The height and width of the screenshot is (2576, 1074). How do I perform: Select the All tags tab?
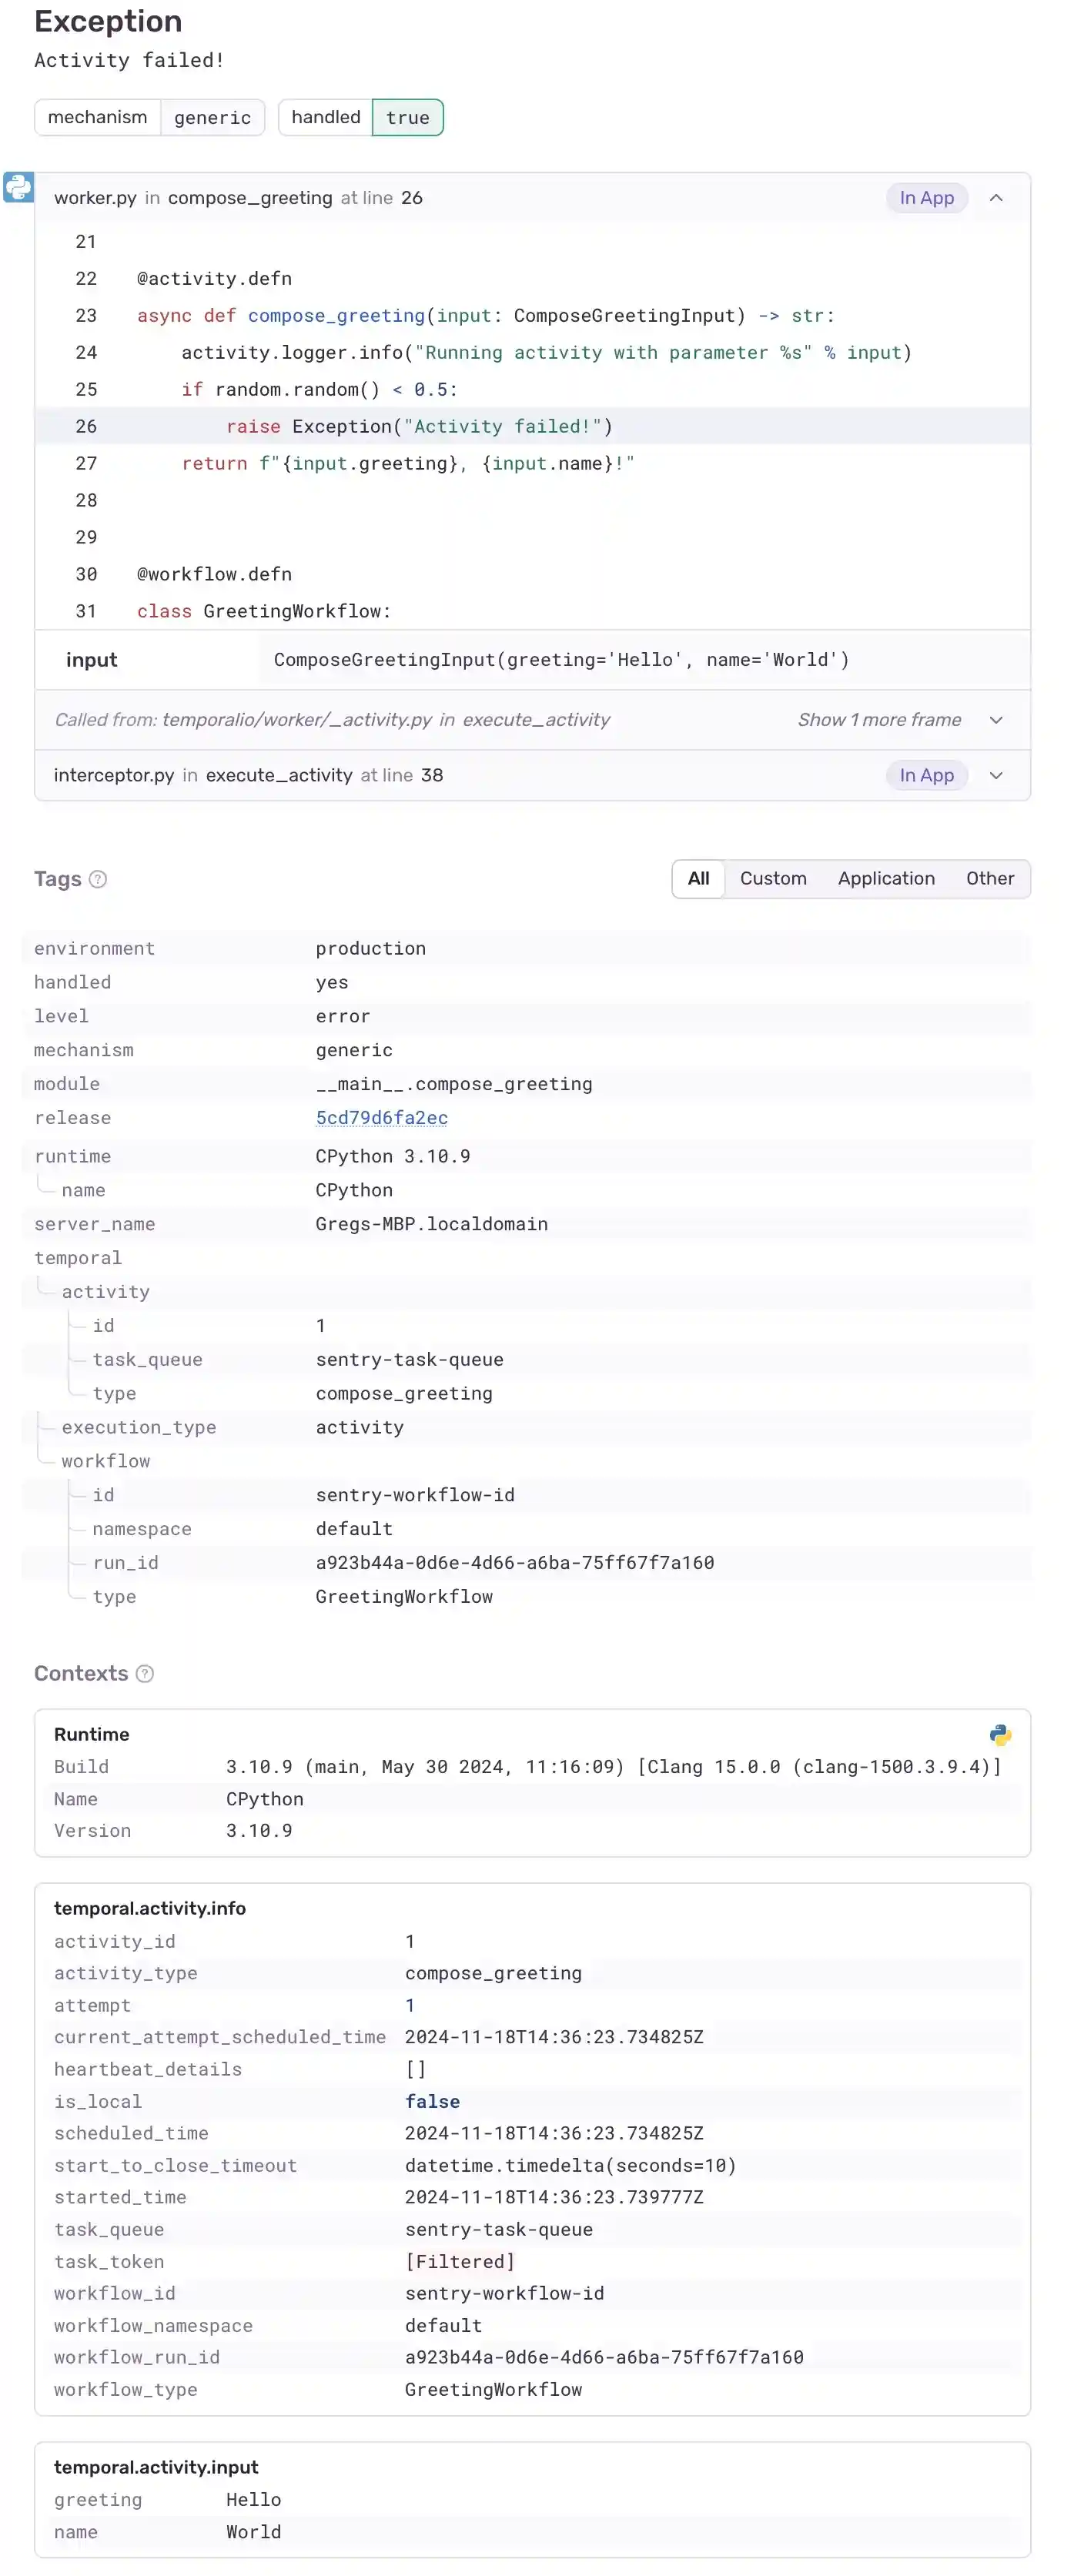tap(698, 879)
